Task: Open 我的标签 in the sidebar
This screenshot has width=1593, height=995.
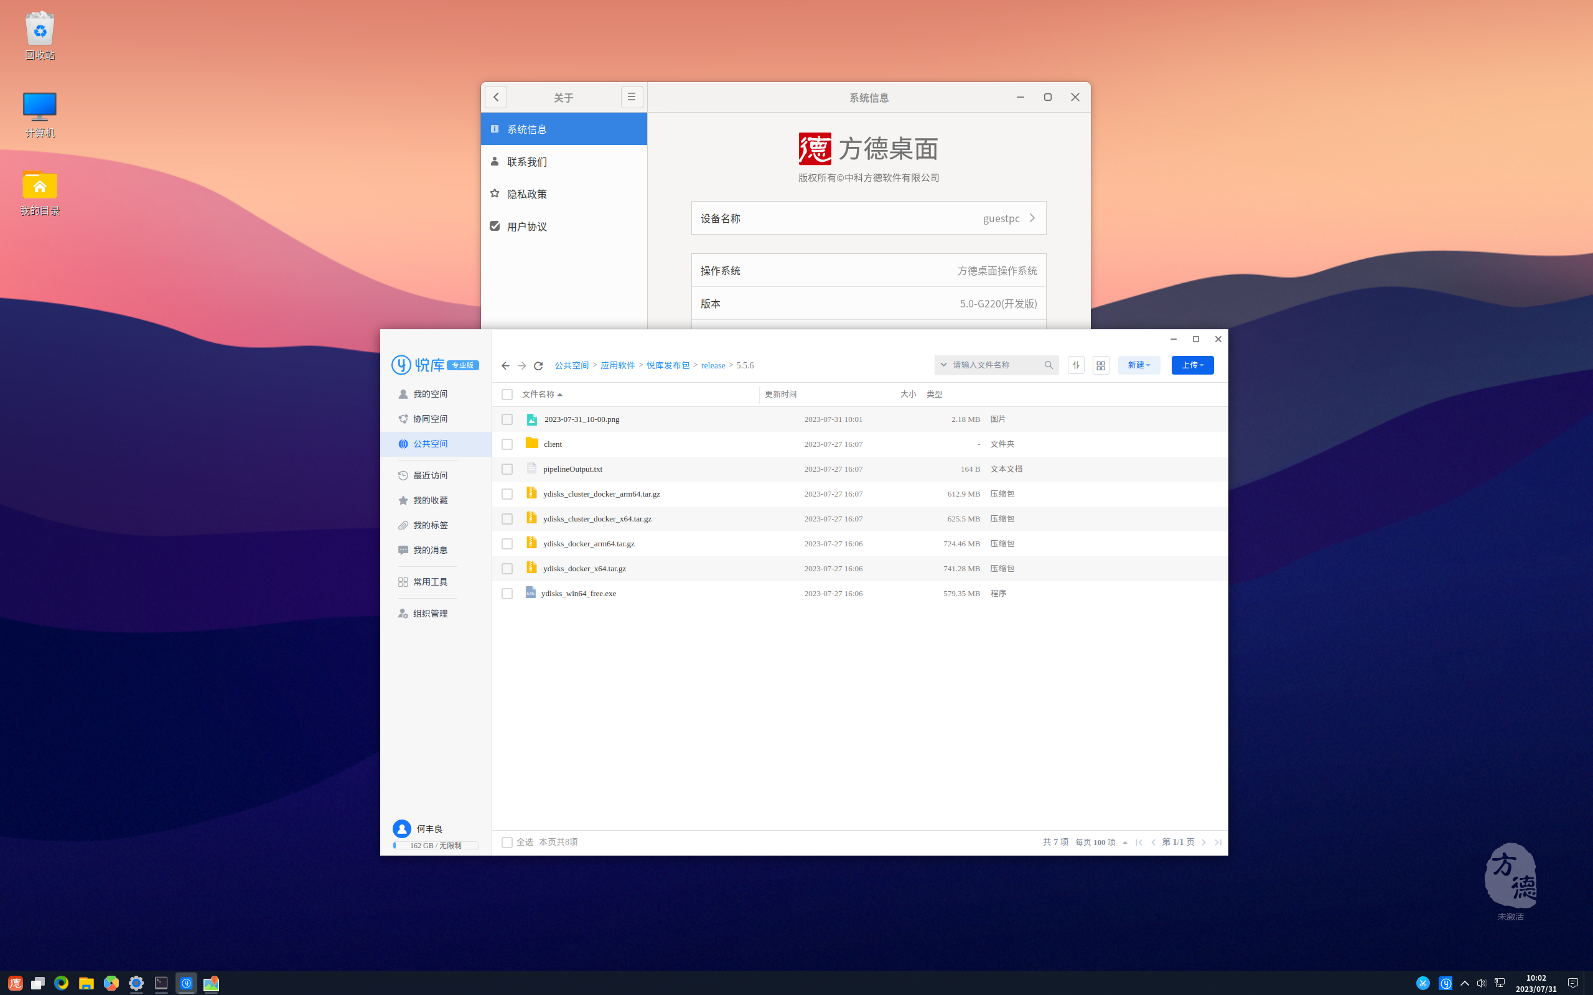Action: pos(436,525)
